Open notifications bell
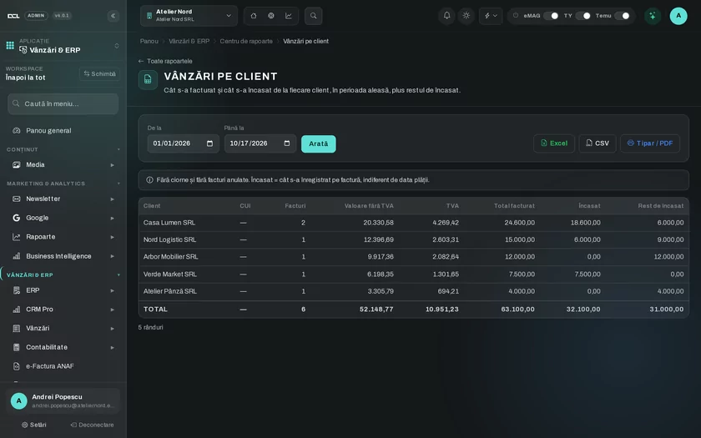 coord(446,16)
